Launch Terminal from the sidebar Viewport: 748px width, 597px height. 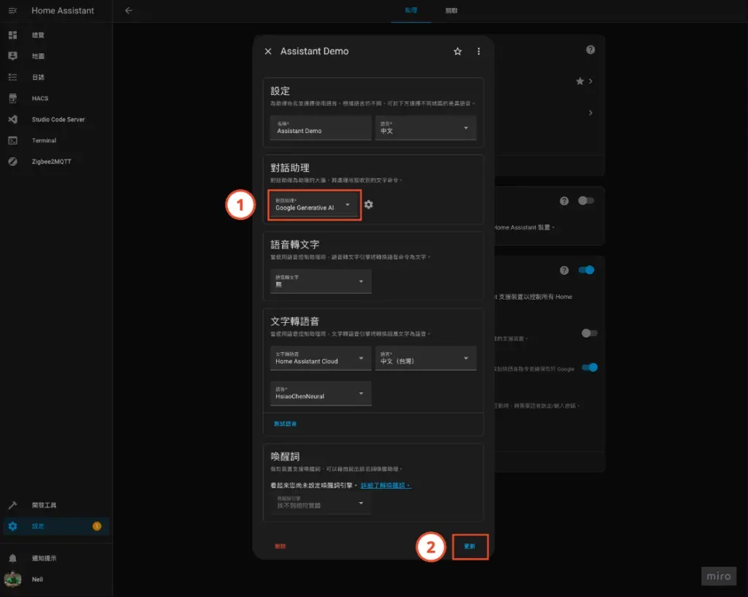tap(44, 140)
